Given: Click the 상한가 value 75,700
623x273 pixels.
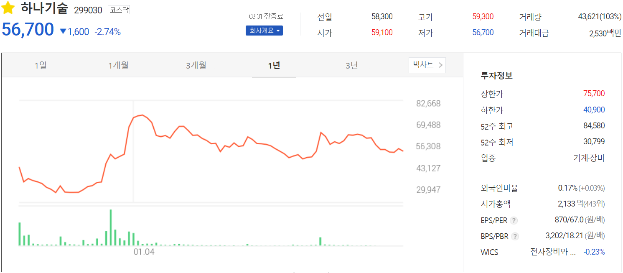Looking at the screenshot, I should (594, 94).
